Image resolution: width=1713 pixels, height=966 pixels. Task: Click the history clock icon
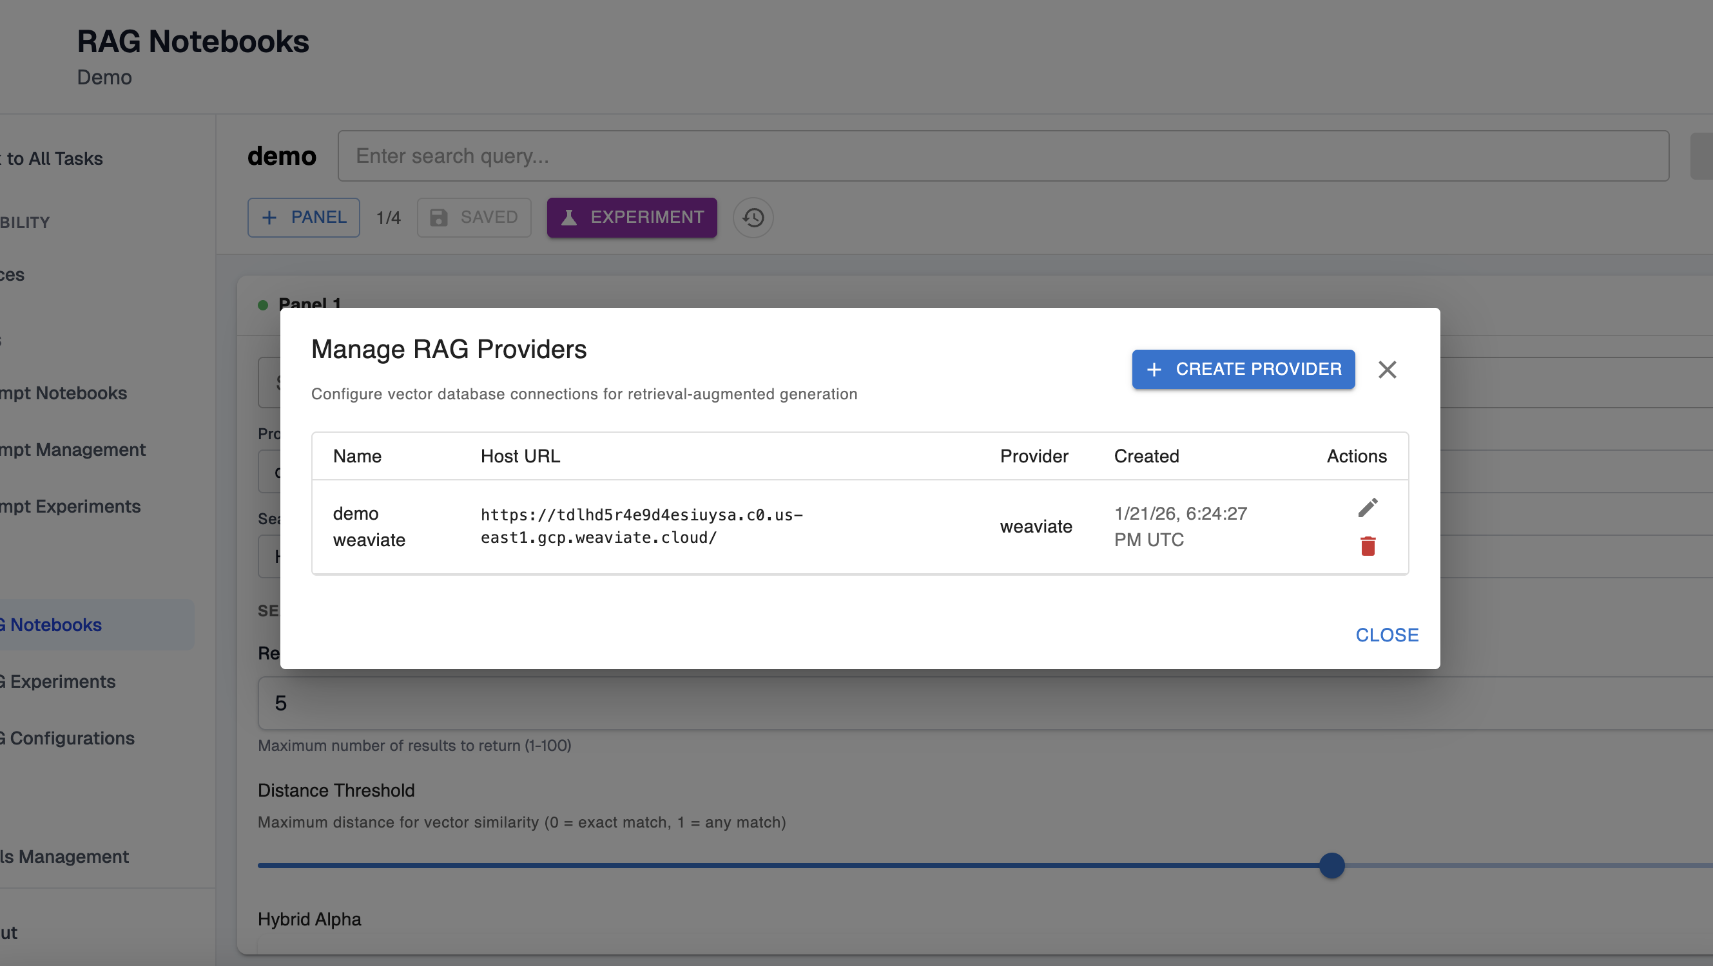point(753,218)
